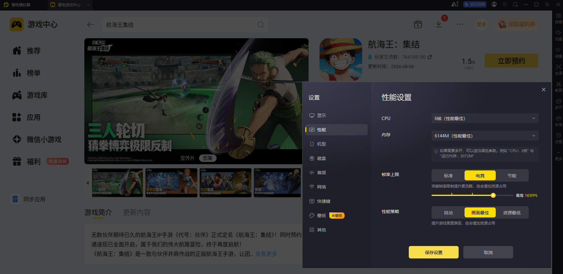Screen dimensions: 563x274
Task: Open the hamburger menu in title bar
Action: pos(505,4)
